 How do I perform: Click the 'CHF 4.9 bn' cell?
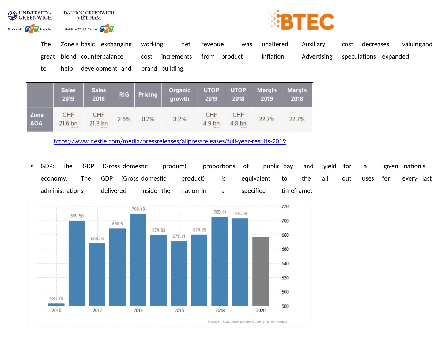tap(211, 119)
